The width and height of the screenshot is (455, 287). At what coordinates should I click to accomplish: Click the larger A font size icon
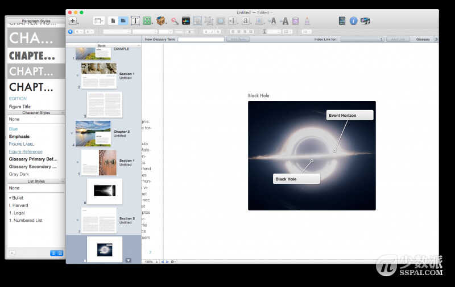point(285,21)
